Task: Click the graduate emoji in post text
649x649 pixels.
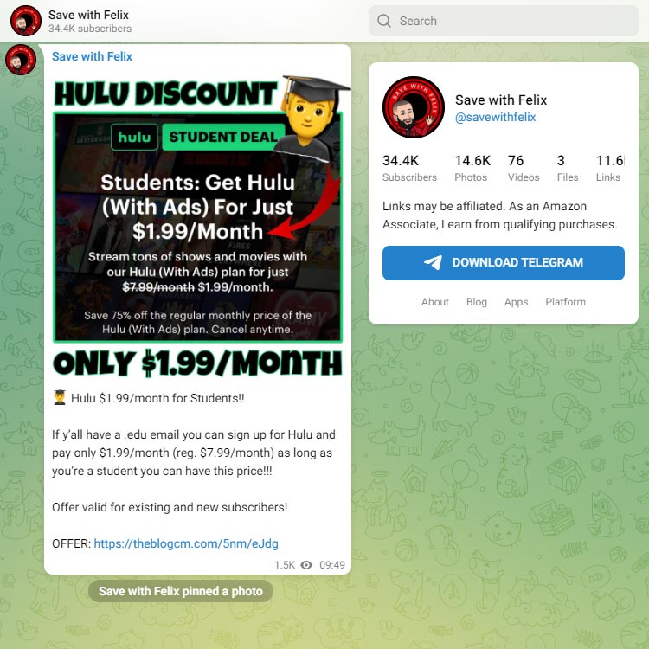Action: pos(60,398)
